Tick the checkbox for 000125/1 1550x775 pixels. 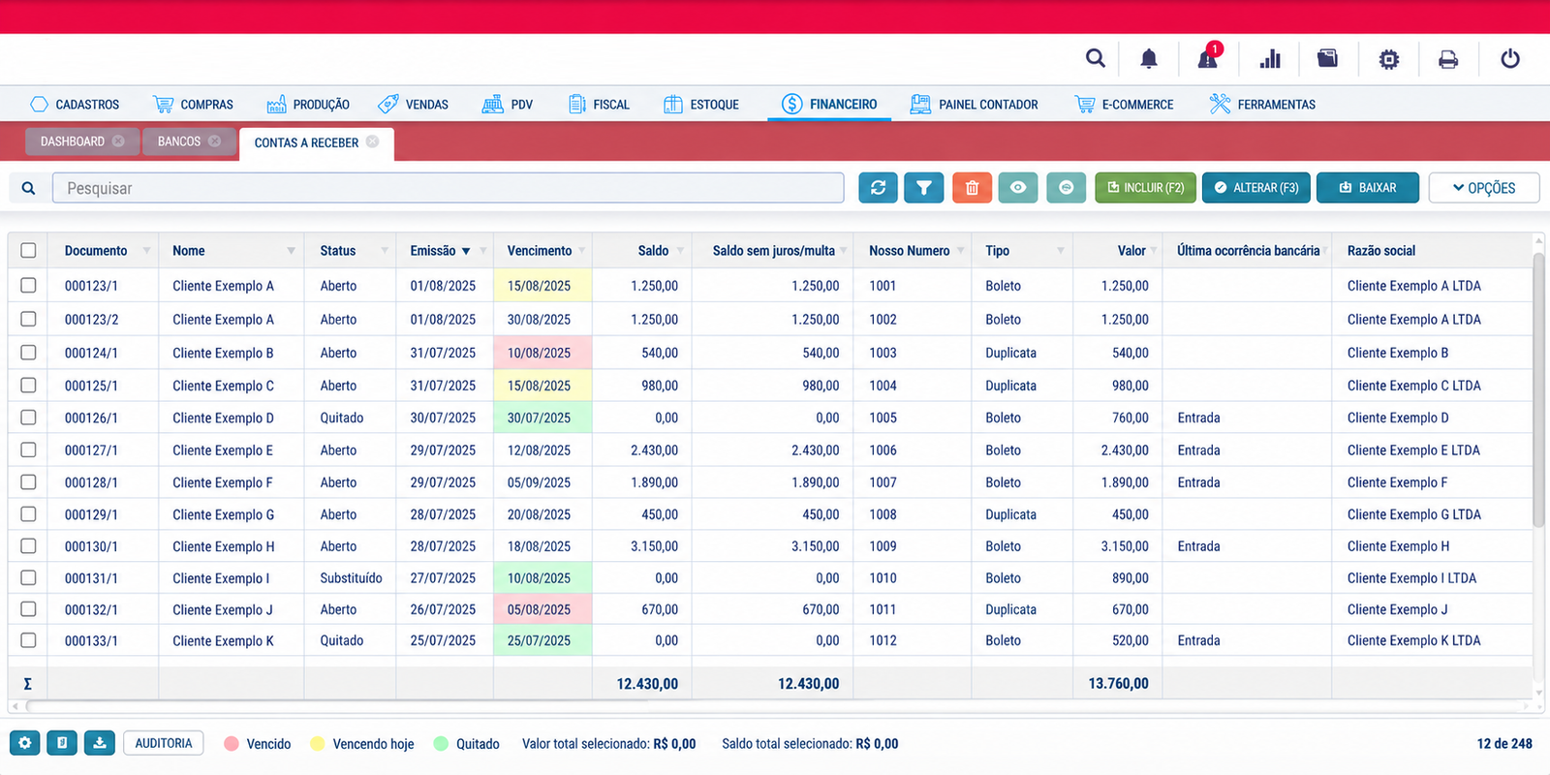coord(28,385)
